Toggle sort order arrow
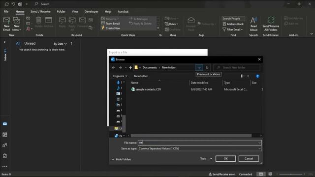 [x=71, y=44]
